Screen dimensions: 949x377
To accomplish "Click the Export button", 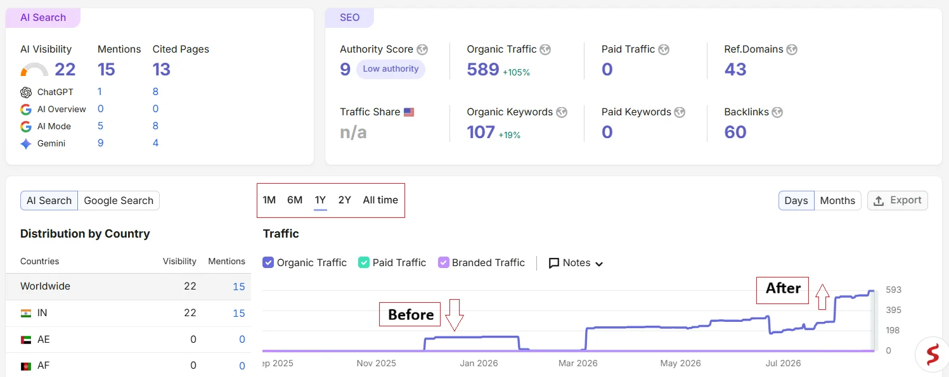I will [x=898, y=200].
